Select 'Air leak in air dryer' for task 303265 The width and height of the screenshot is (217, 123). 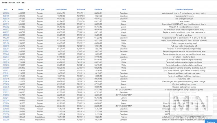click(184, 35)
